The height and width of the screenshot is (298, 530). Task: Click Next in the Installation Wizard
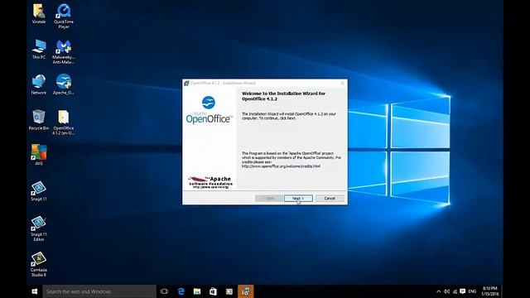(x=298, y=199)
